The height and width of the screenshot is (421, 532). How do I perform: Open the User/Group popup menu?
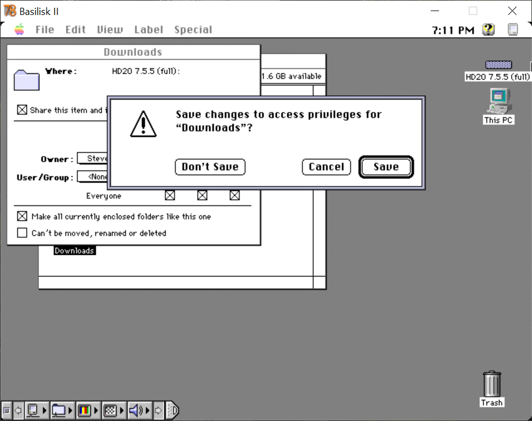[x=92, y=177]
